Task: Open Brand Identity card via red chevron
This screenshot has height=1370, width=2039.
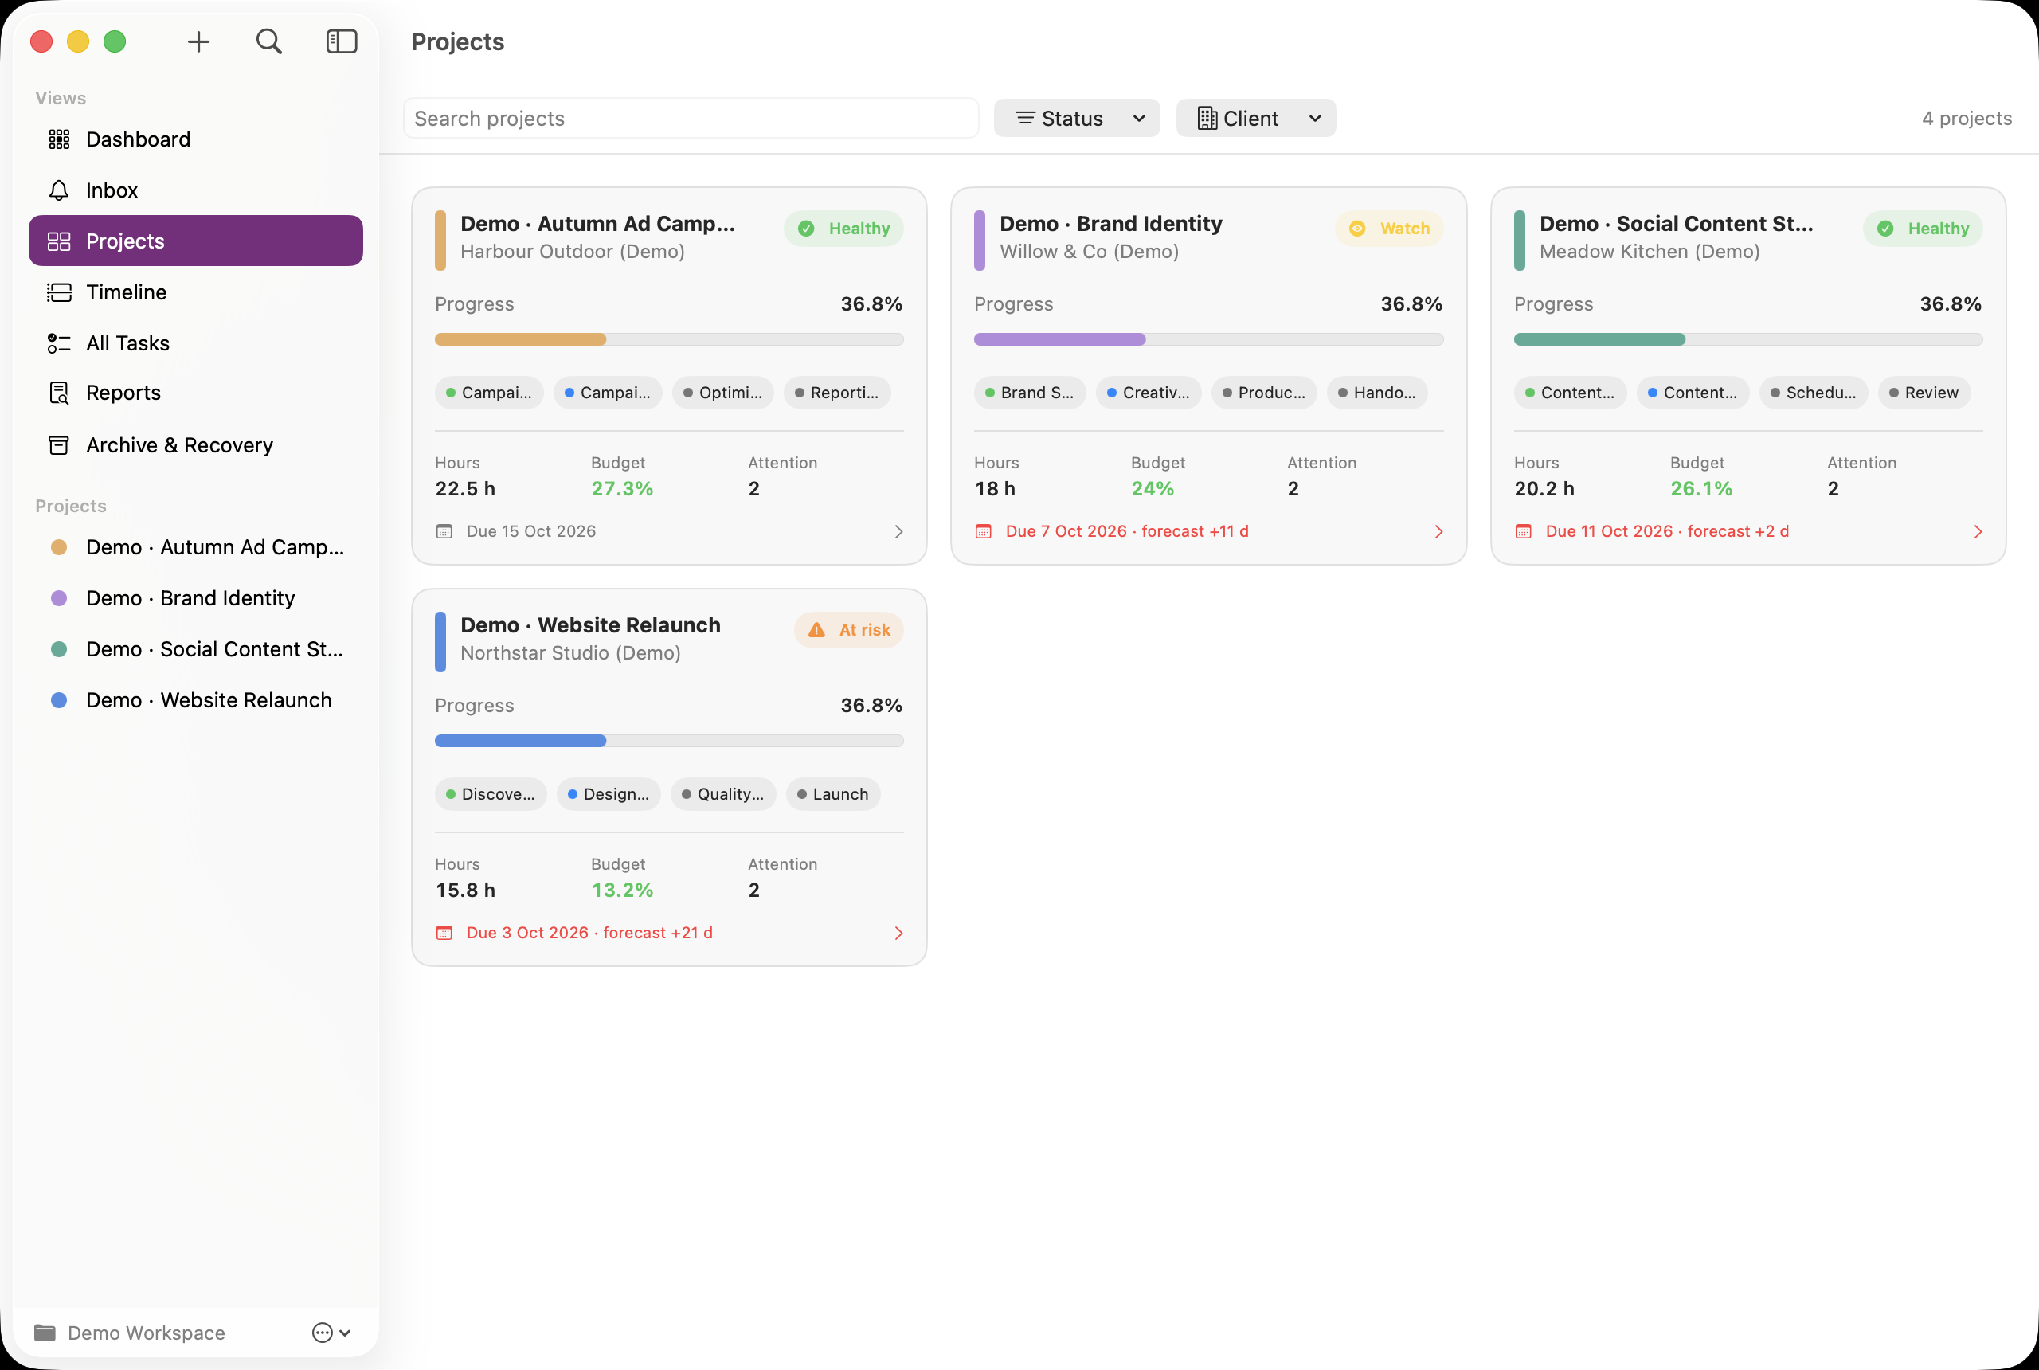Action: tap(1438, 532)
